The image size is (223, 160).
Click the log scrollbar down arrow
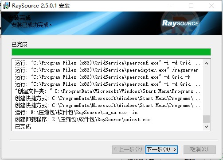tap(206, 126)
